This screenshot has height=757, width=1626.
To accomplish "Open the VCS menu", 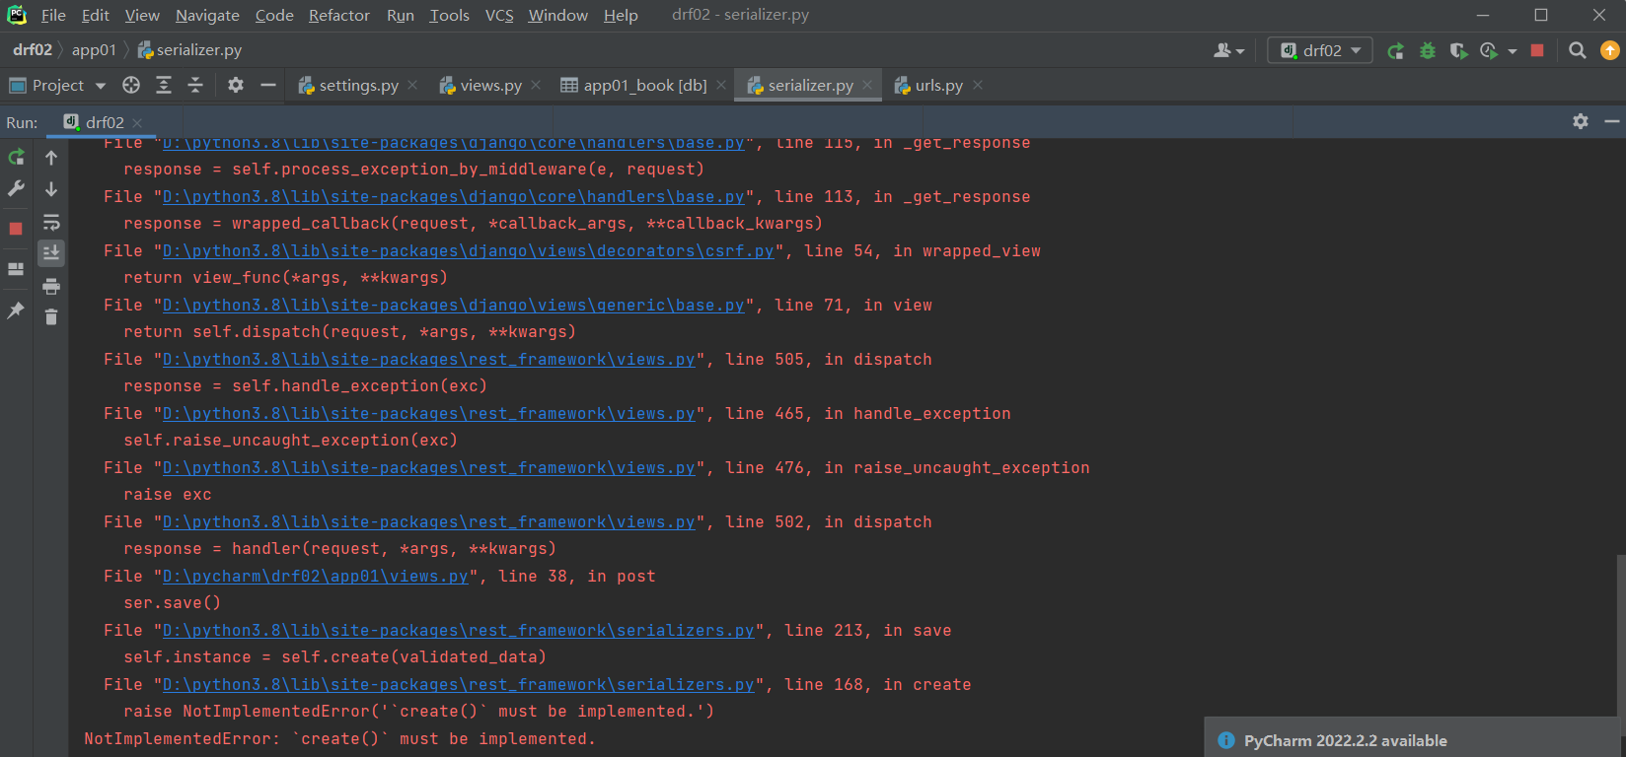I will click(499, 16).
